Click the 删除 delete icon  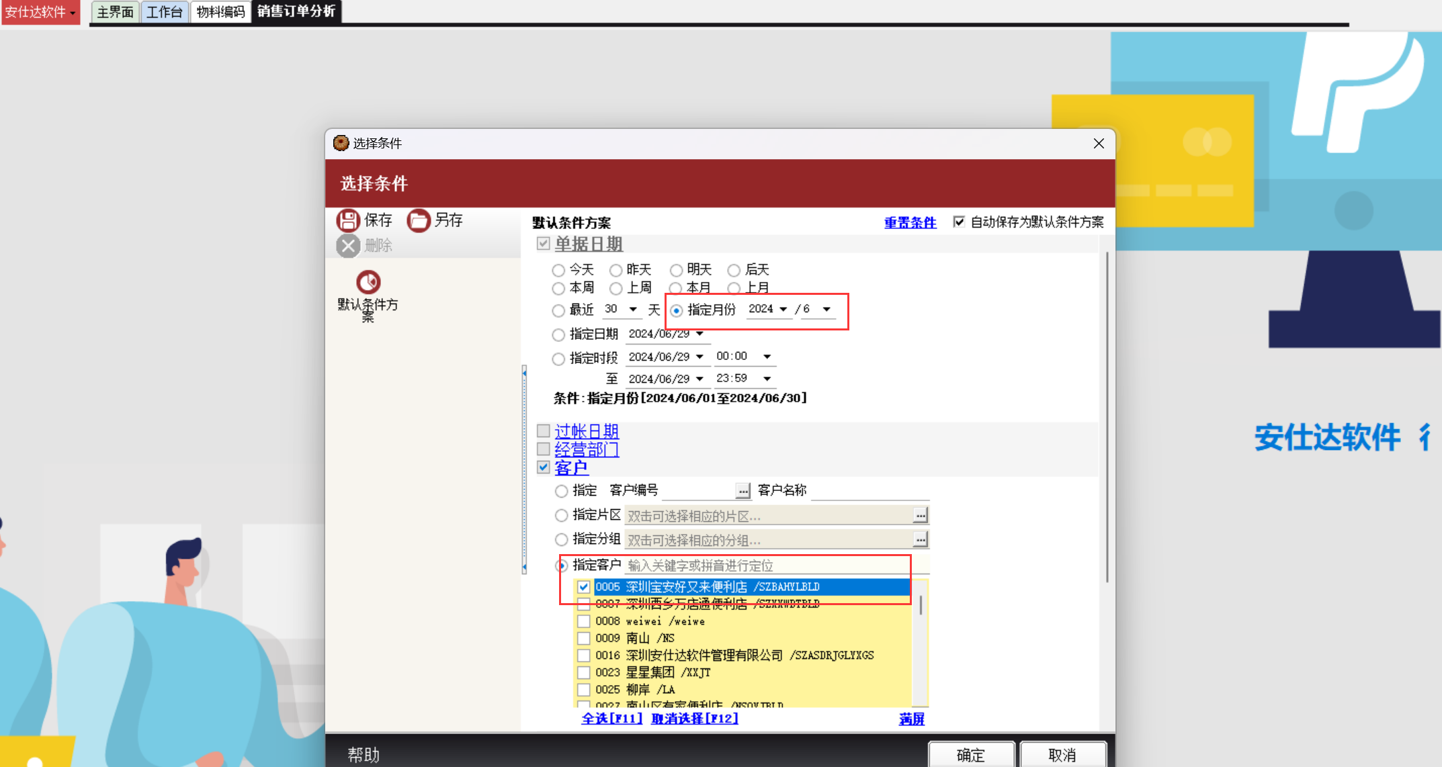point(348,246)
